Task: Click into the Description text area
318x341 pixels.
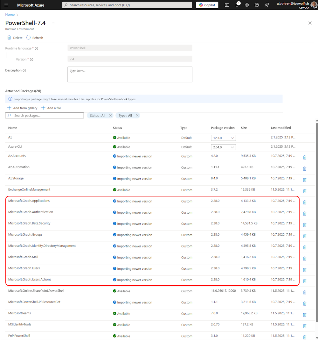Action: [130, 75]
